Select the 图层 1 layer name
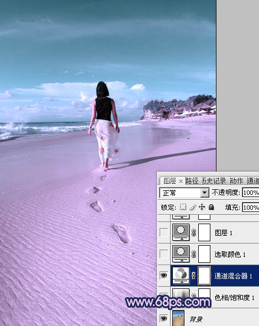The width and height of the screenshot is (259, 326). (x=223, y=232)
